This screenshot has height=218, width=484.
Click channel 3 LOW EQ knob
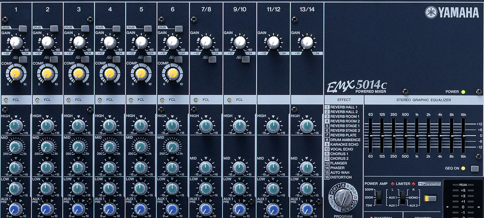78,188
